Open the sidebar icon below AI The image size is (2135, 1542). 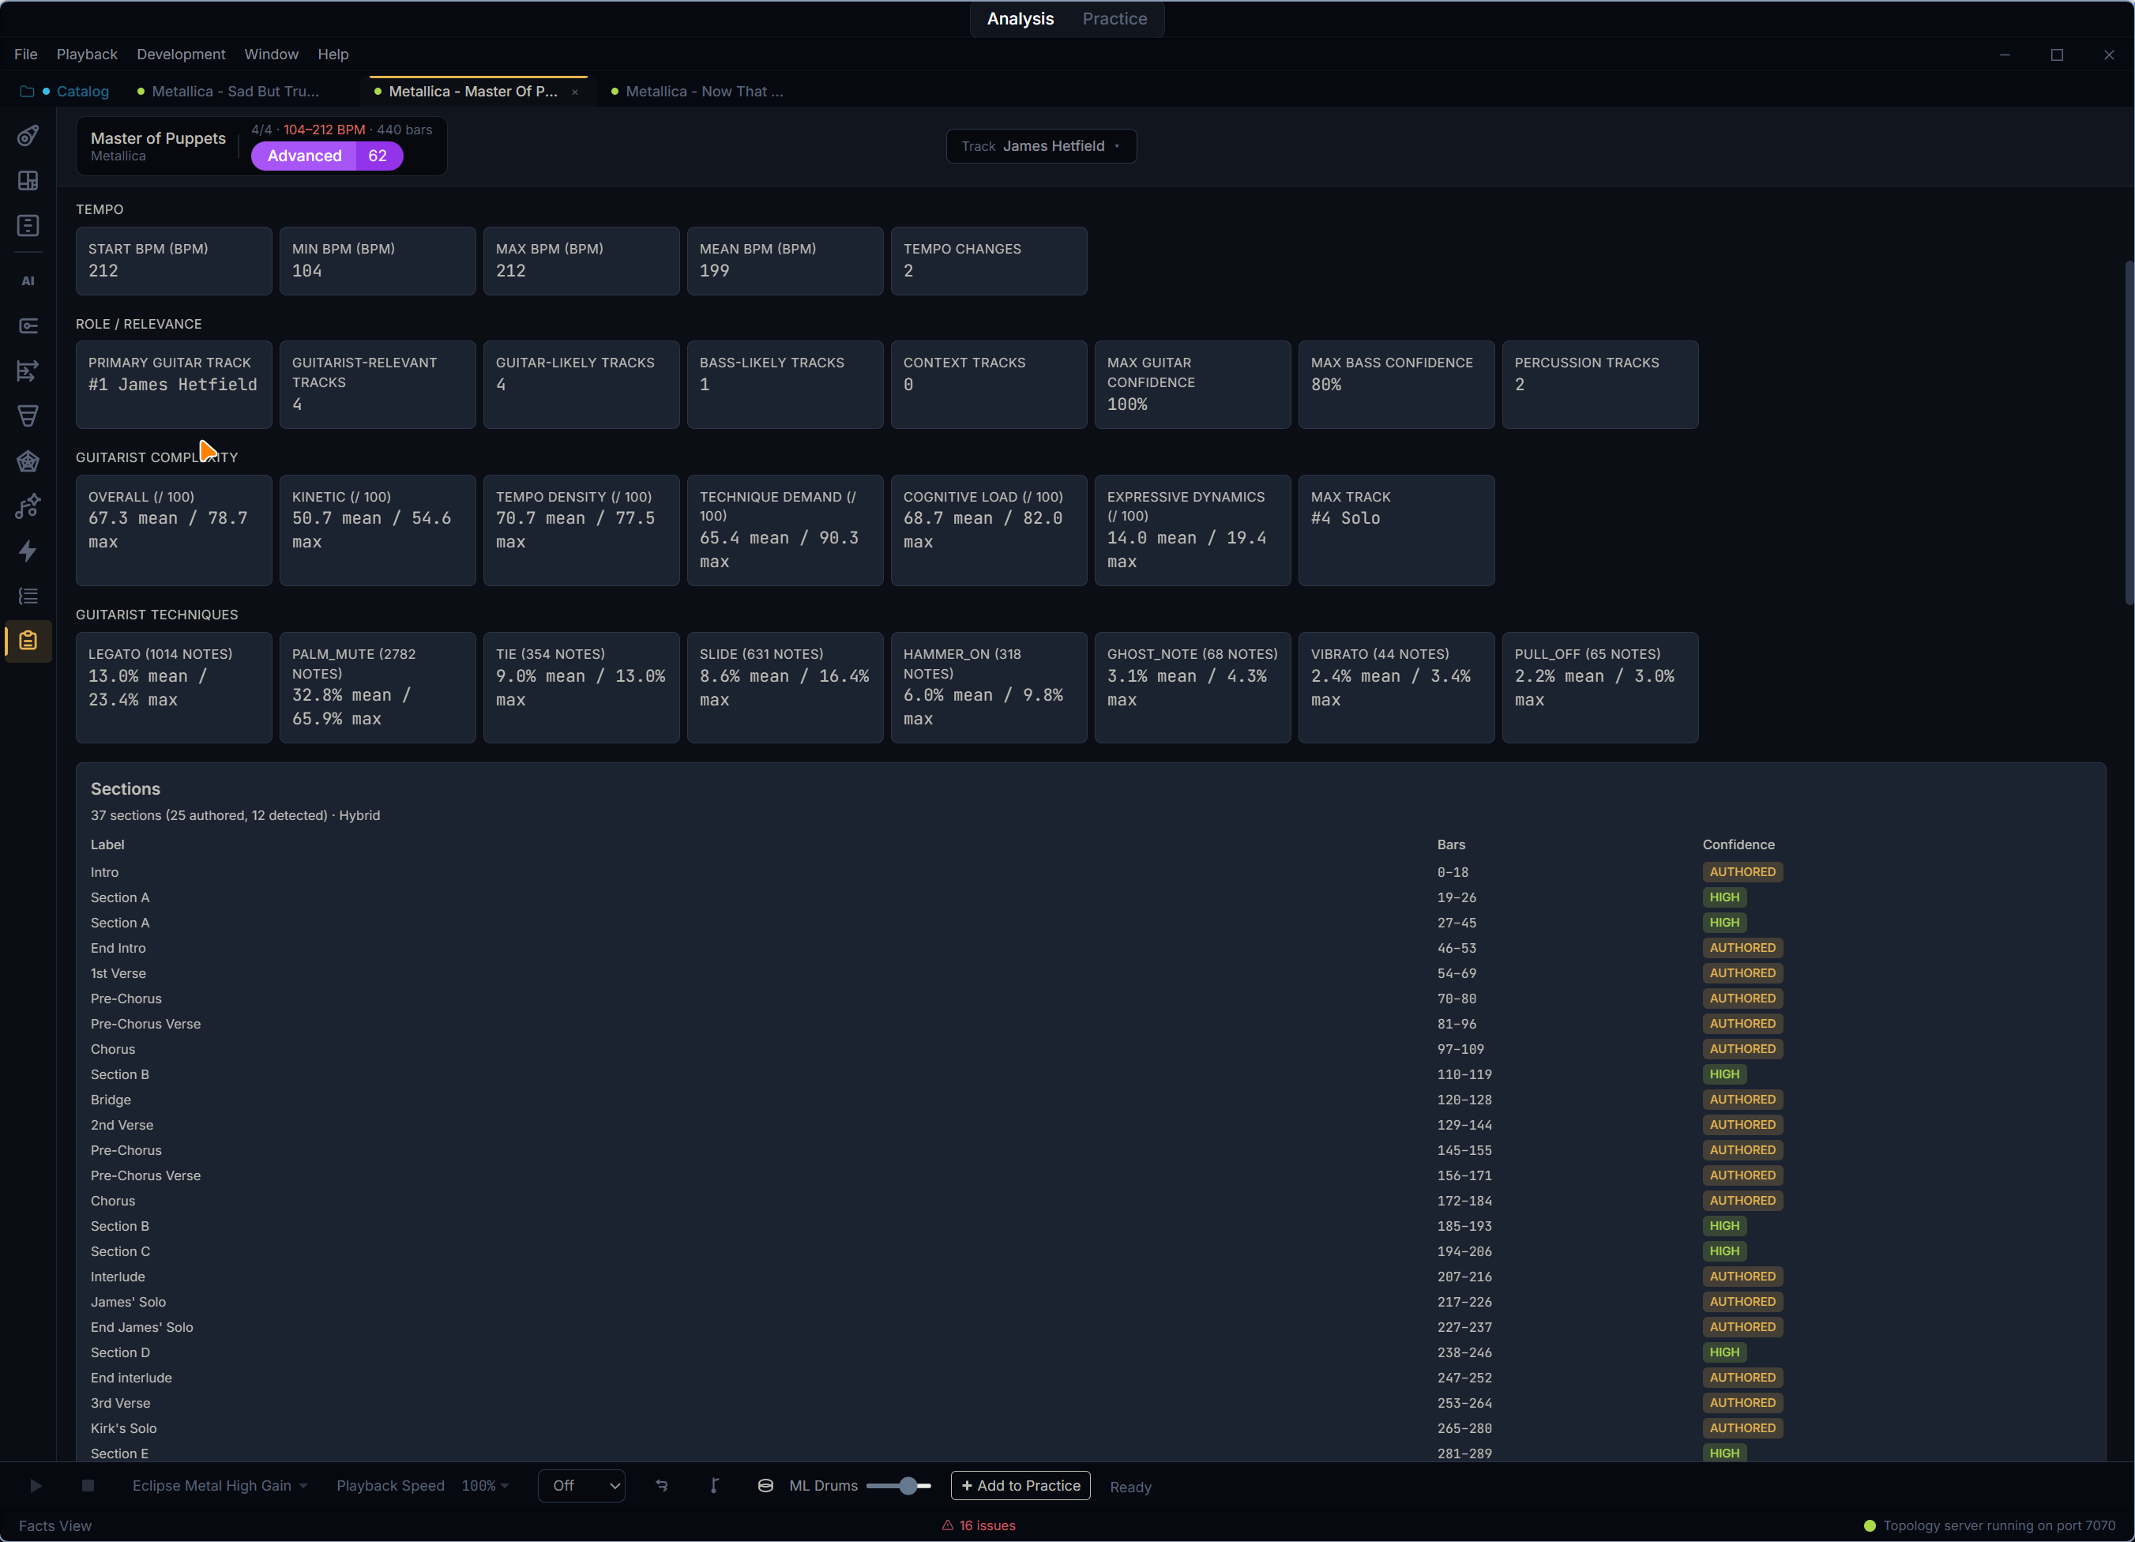(x=28, y=325)
